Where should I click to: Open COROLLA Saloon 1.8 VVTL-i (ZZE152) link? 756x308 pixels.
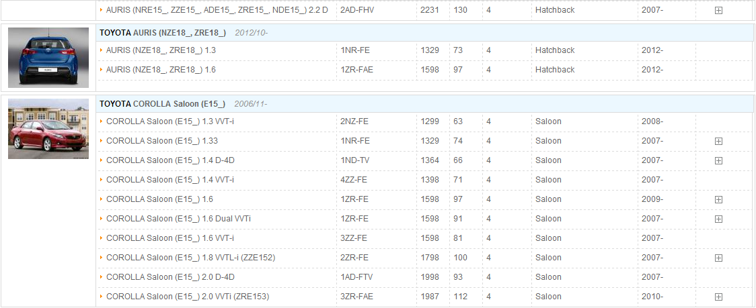(x=190, y=258)
